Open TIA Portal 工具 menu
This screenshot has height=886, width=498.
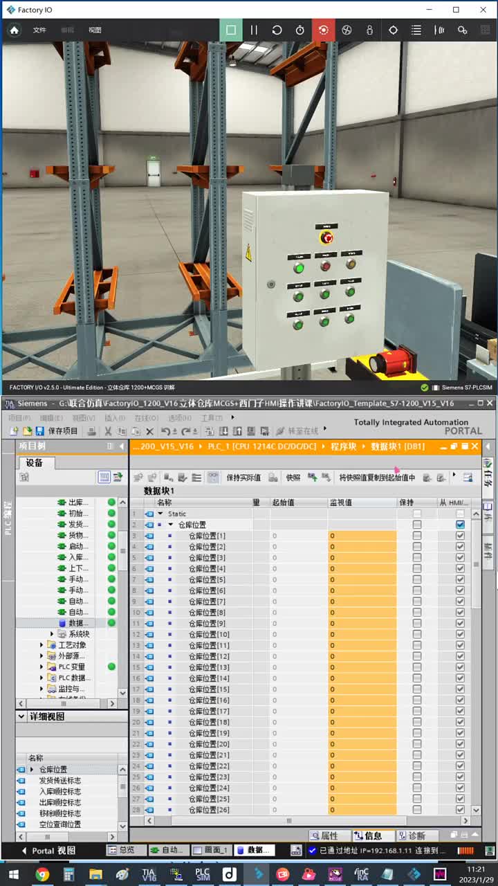[210, 418]
